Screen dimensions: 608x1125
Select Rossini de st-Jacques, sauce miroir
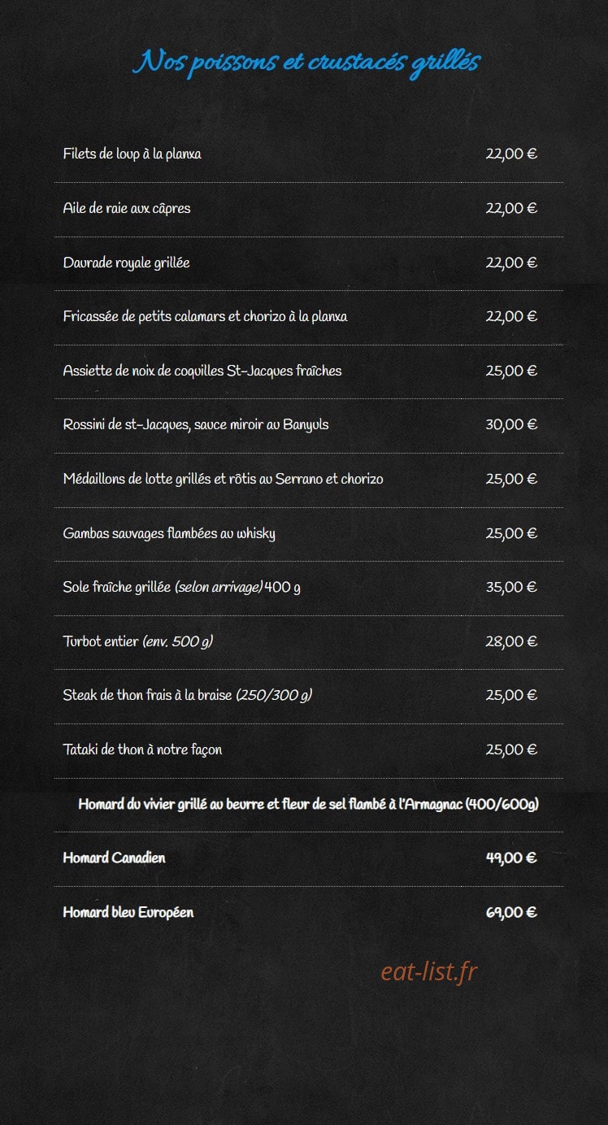coord(196,424)
